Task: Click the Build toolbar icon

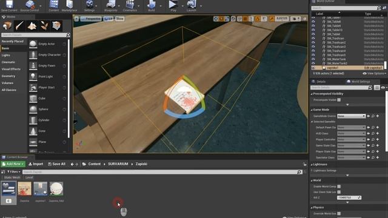Action: tap(151, 5)
